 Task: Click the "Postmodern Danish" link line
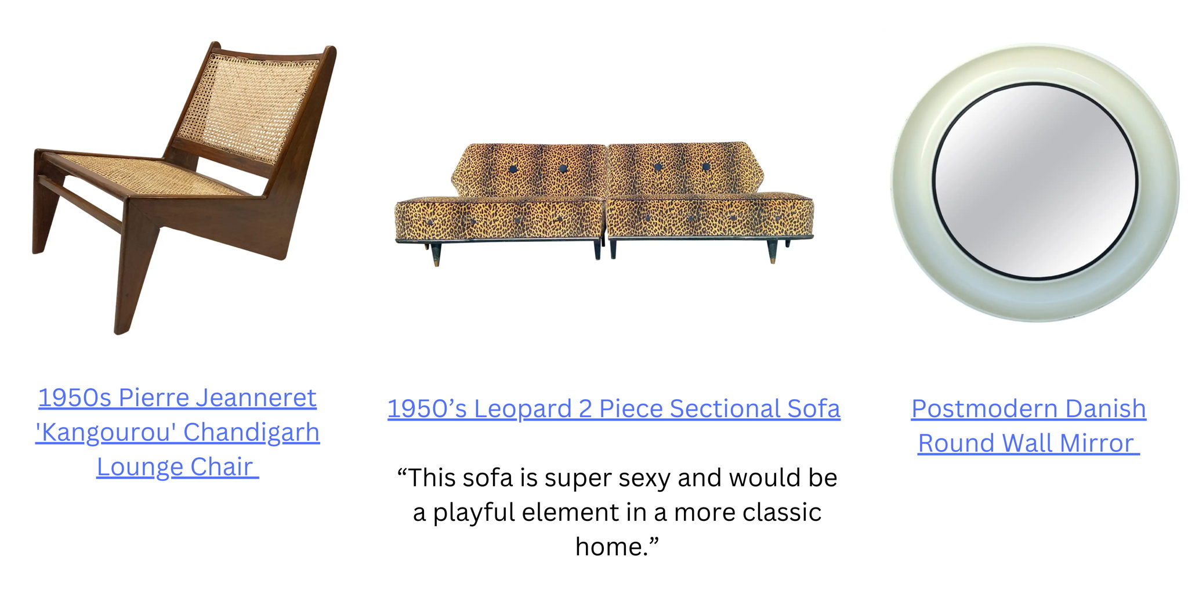click(x=1028, y=408)
